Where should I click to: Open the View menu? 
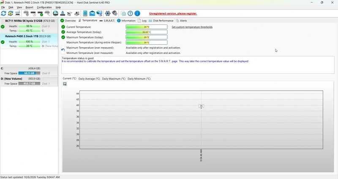pyautogui.click(x=19, y=7)
